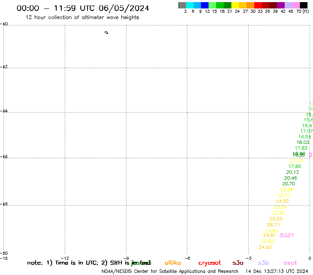Viewport: 313px width, 275px height.
Task: Click the -50 latitude axis label
Action: click(4, 253)
